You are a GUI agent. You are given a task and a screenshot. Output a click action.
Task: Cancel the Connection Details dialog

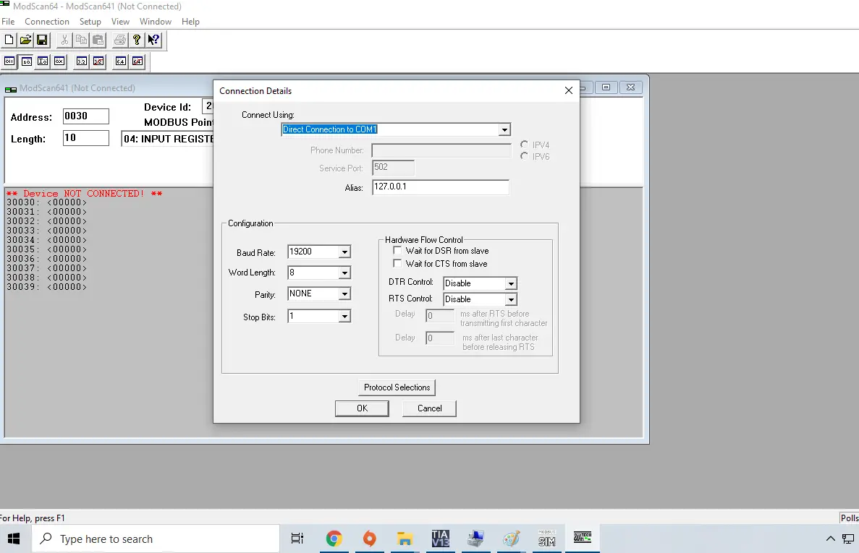tap(430, 408)
